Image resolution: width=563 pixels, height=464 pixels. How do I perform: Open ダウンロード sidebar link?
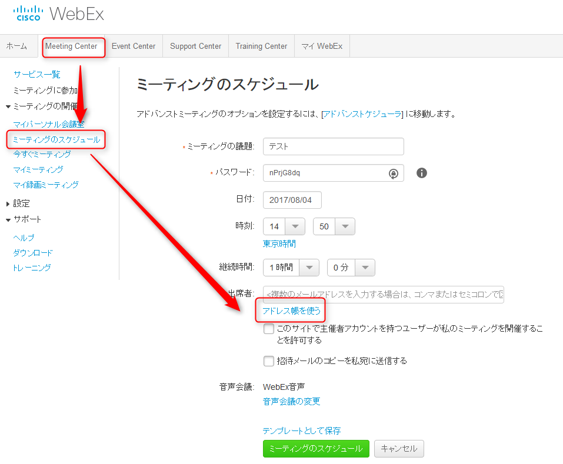33,253
